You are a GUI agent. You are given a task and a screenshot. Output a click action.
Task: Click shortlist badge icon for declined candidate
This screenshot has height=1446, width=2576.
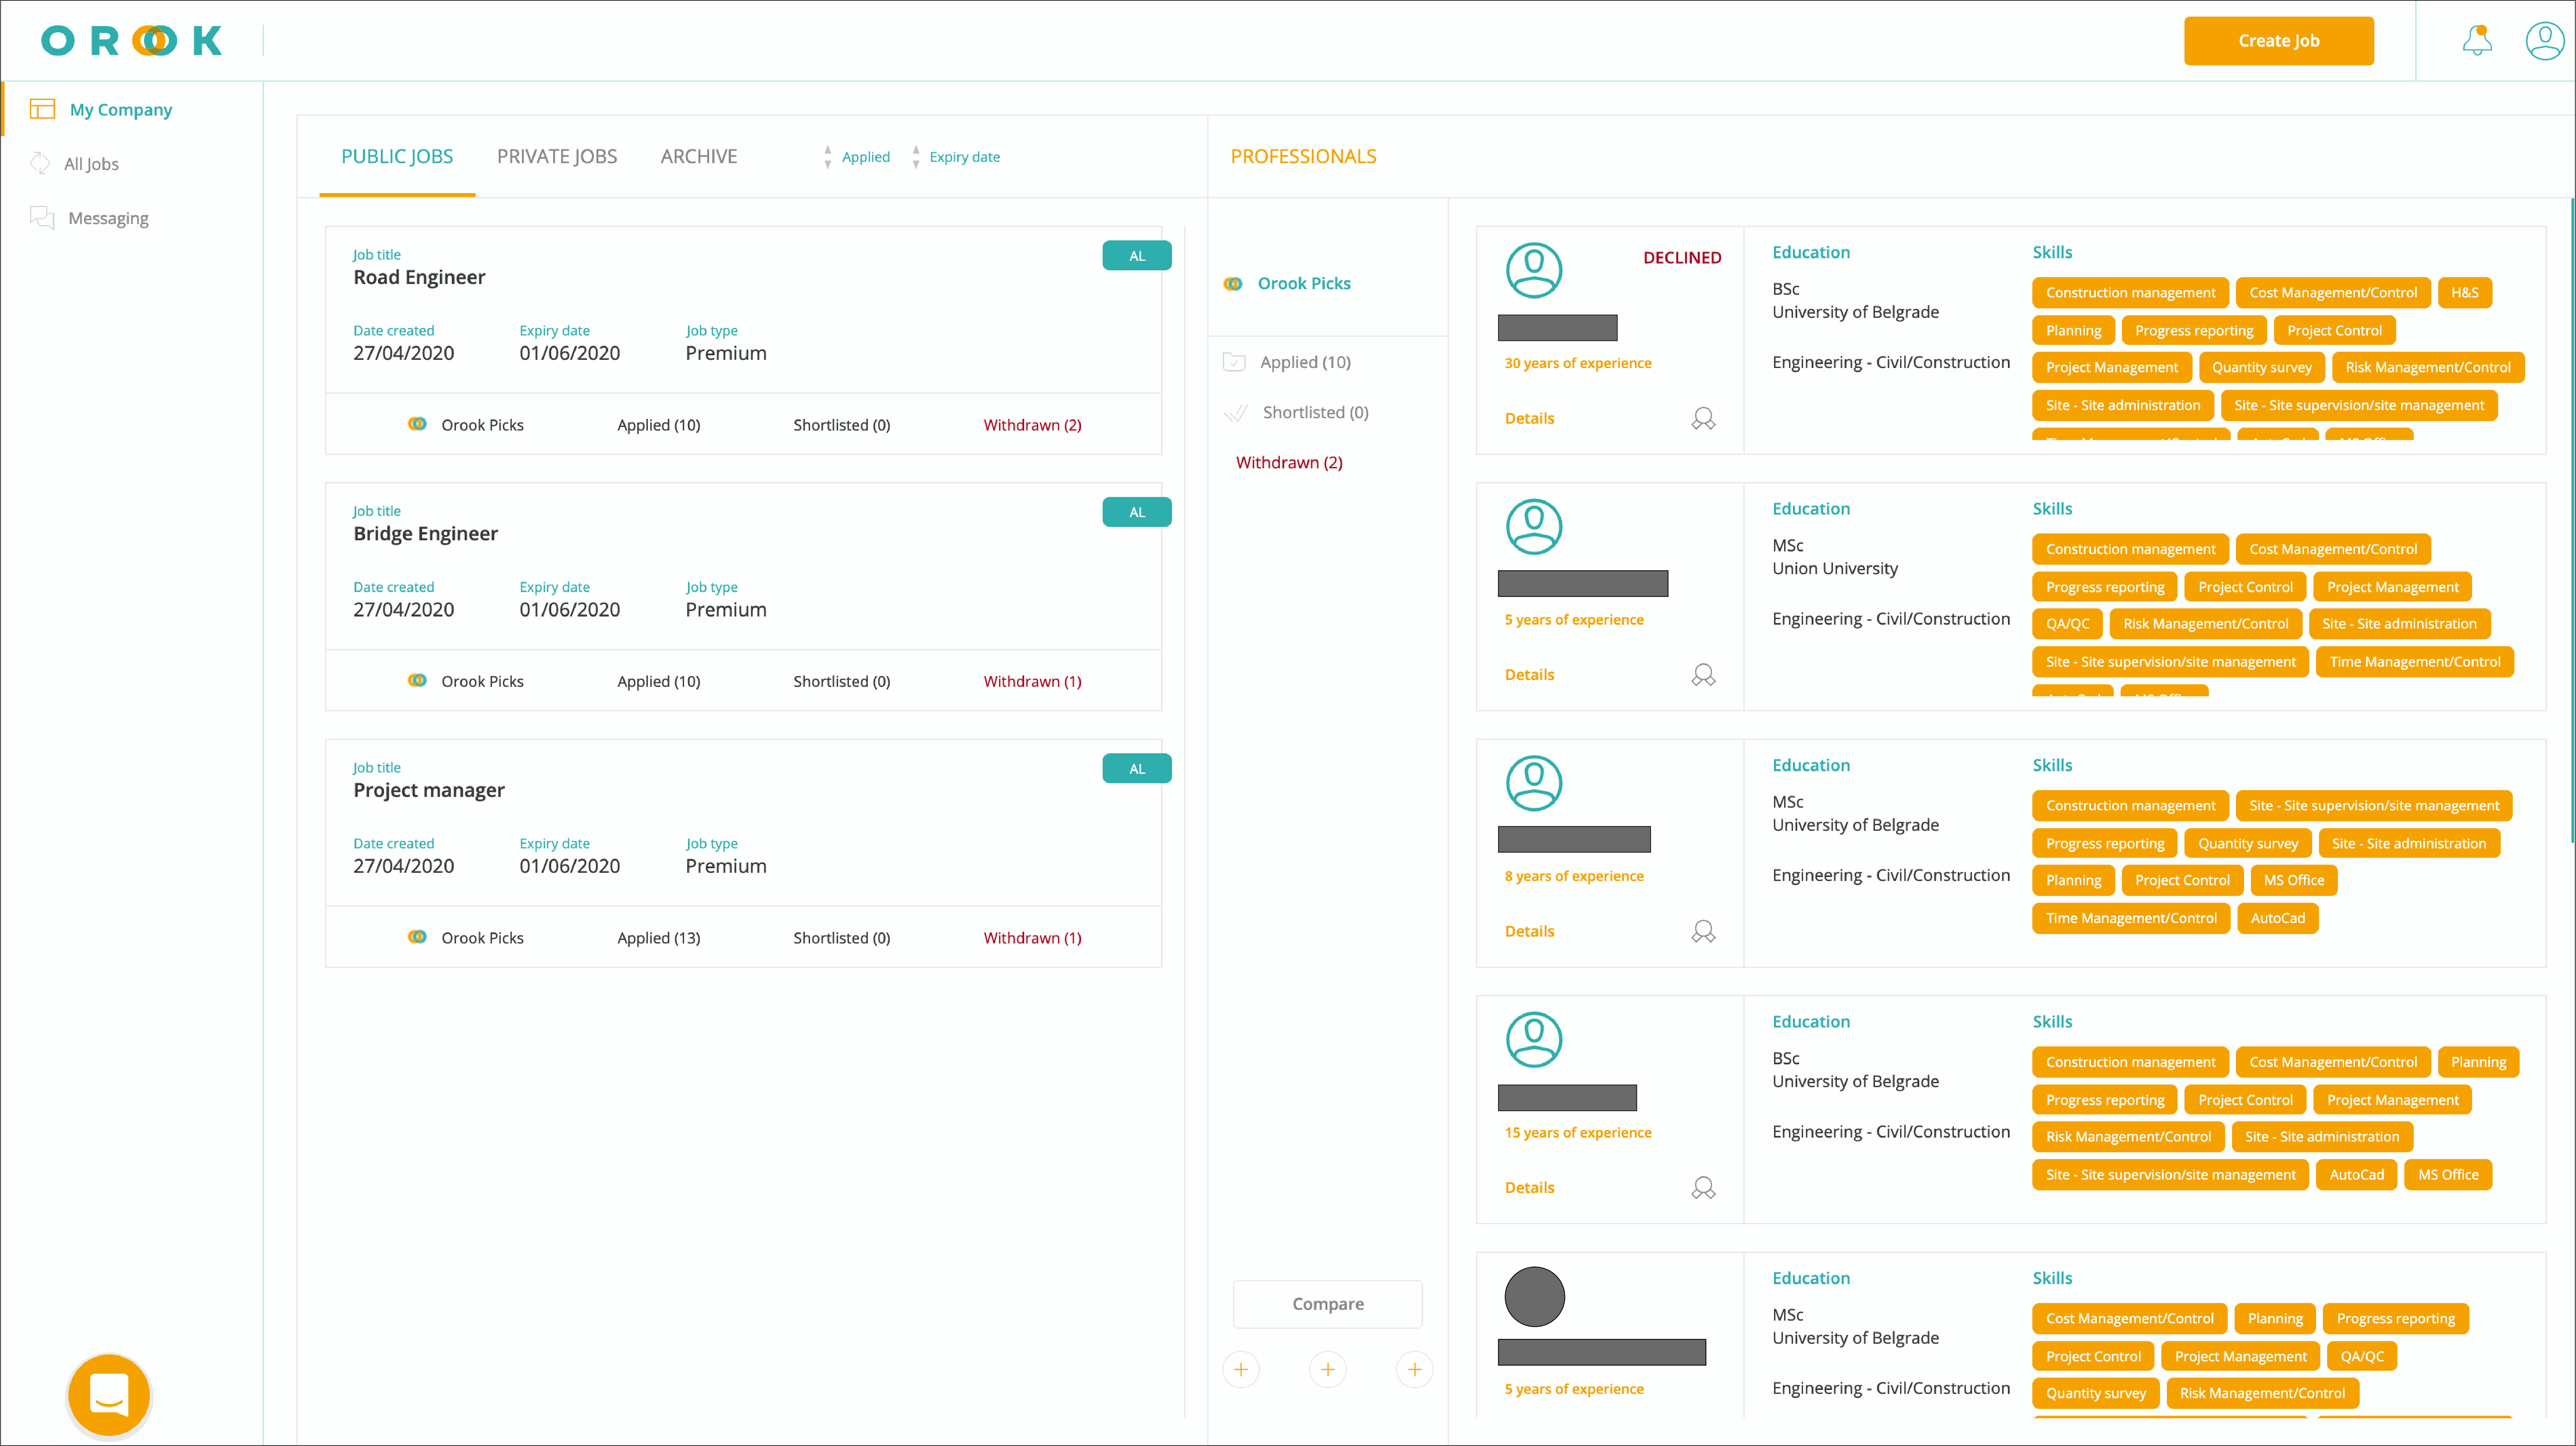(1703, 419)
